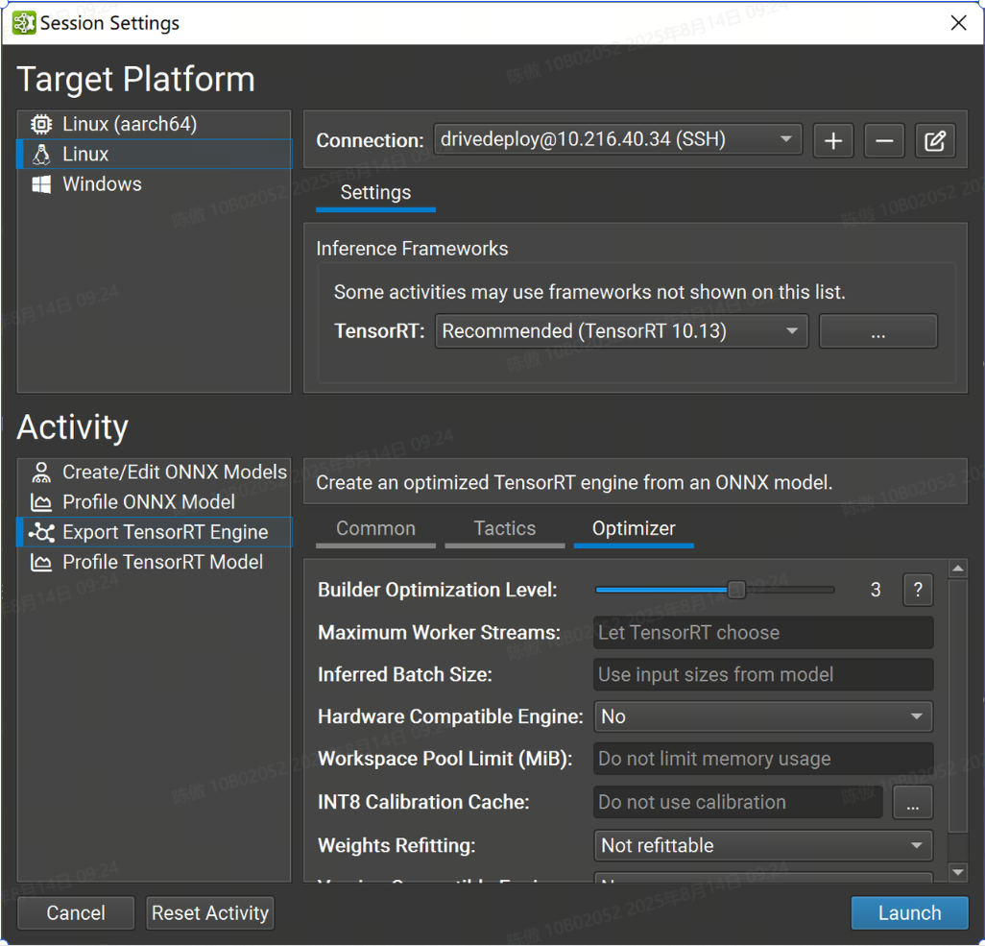Screen dimensions: 985x946
Task: Click Reset Activity button
Action: [x=210, y=912]
